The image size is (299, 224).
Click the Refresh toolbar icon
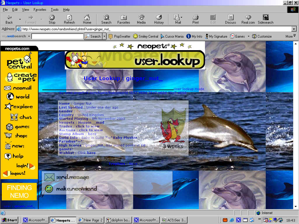(69, 18)
